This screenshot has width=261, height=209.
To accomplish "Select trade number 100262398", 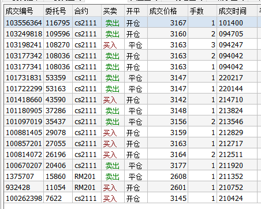I will pyautogui.click(x=24, y=199).
